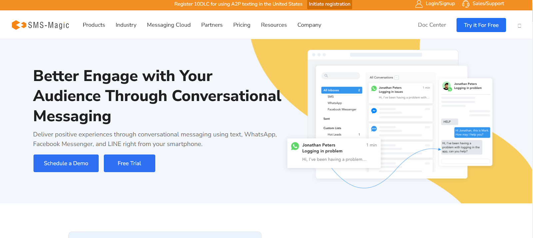Open the Login/Signup link
533x238 pixels.
pyautogui.click(x=440, y=4)
